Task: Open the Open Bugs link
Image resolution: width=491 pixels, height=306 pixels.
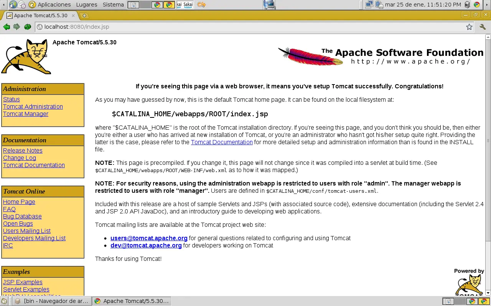Action: [18, 223]
